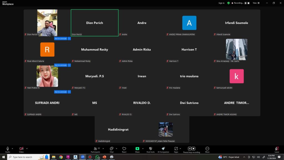Toggle microphone with the Audio button

[7, 149]
